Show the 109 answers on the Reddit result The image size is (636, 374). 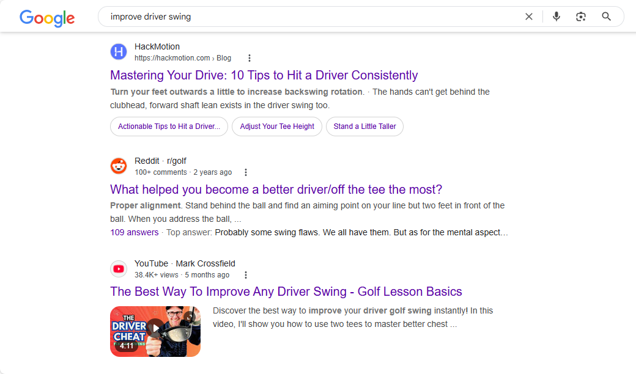click(x=134, y=232)
